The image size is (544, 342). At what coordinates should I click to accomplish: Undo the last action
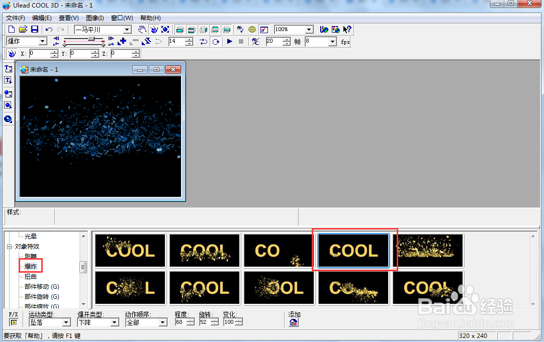point(49,30)
